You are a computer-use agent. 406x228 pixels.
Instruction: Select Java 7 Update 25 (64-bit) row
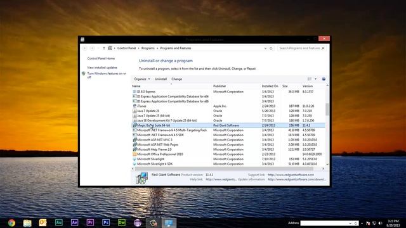pos(228,116)
